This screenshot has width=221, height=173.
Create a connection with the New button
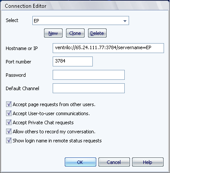(53, 33)
